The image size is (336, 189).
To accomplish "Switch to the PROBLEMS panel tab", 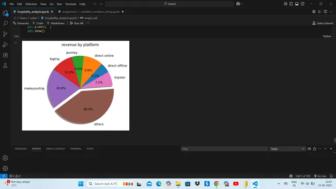I will [21, 149].
